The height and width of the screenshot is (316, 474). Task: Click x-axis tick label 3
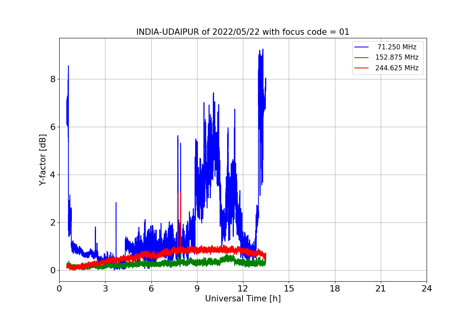coord(105,289)
